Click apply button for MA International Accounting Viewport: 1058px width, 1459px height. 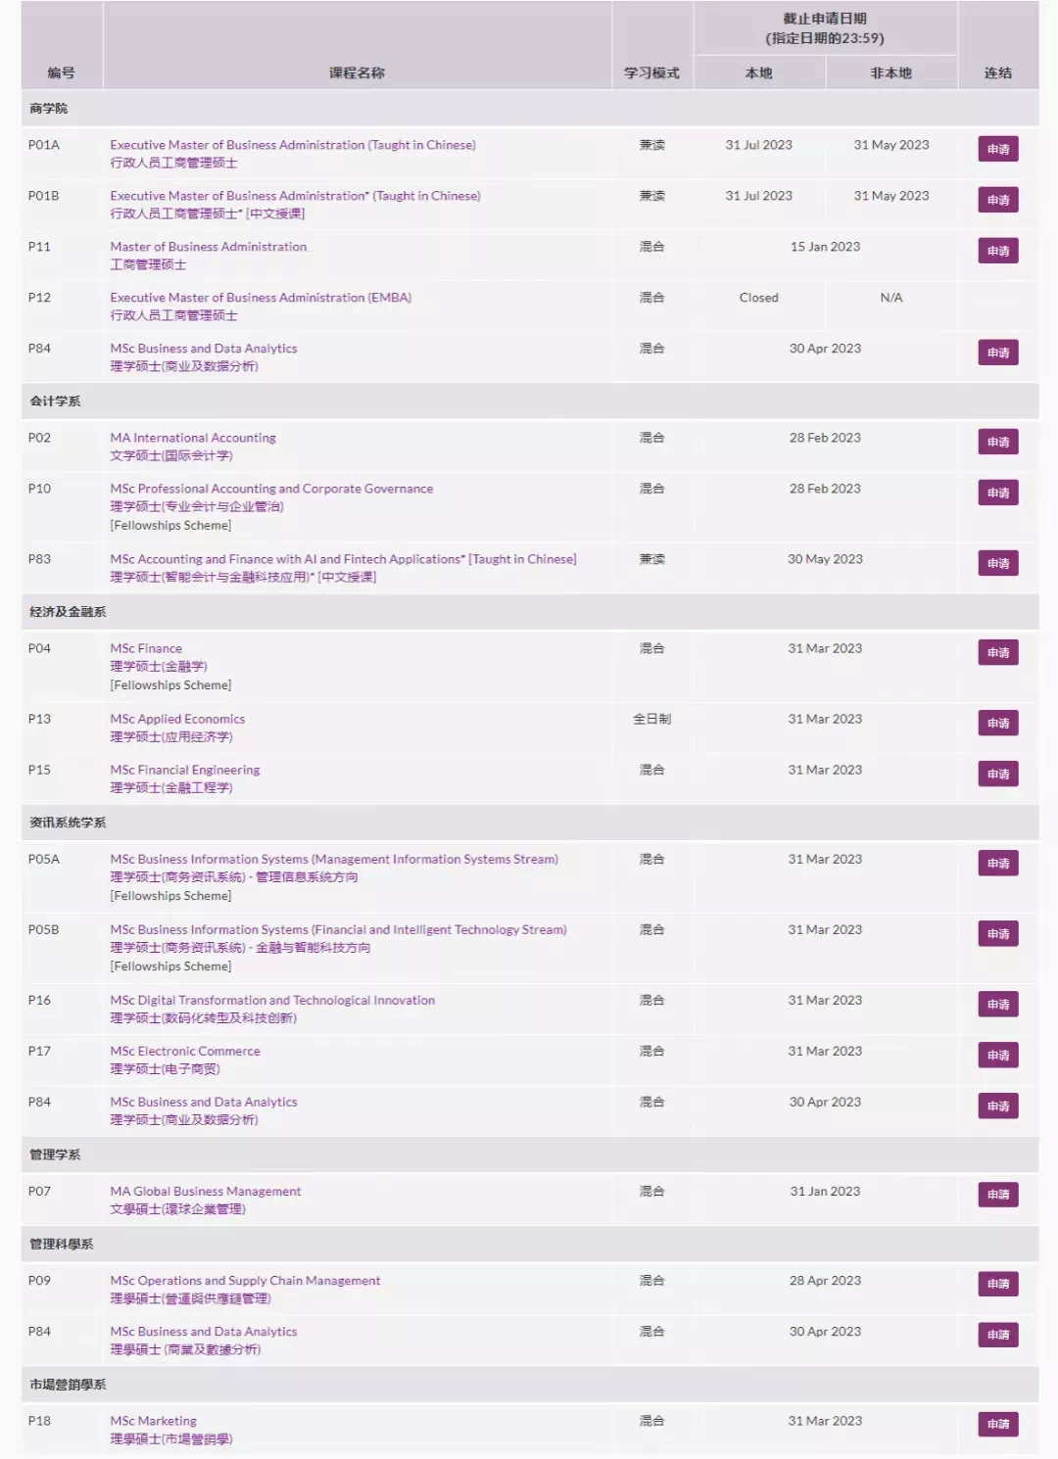pos(997,442)
